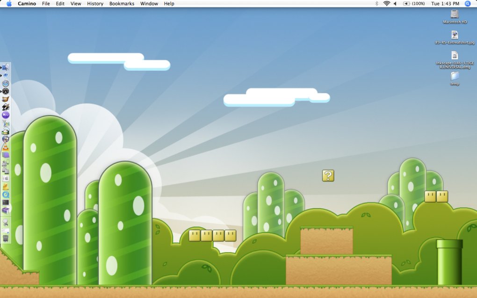
Task: Launch Adium yellow duck icon
Action: click(6, 186)
